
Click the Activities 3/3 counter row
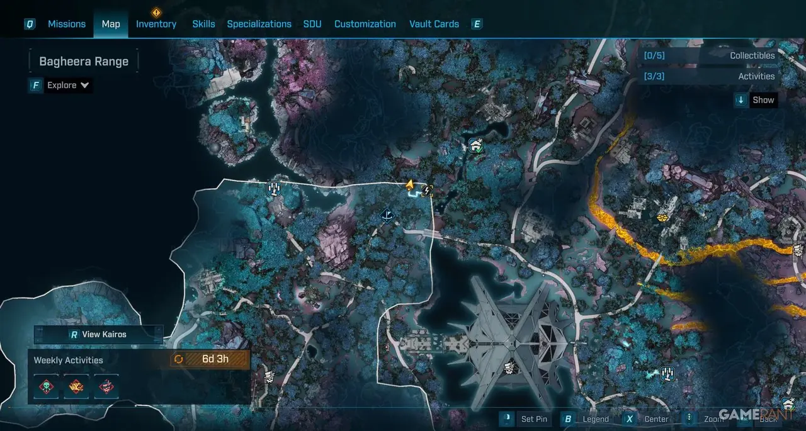708,76
